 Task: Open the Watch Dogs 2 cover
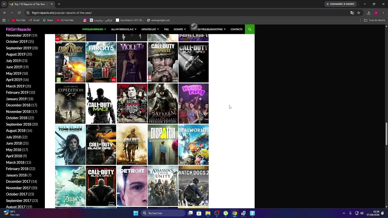coord(193,186)
